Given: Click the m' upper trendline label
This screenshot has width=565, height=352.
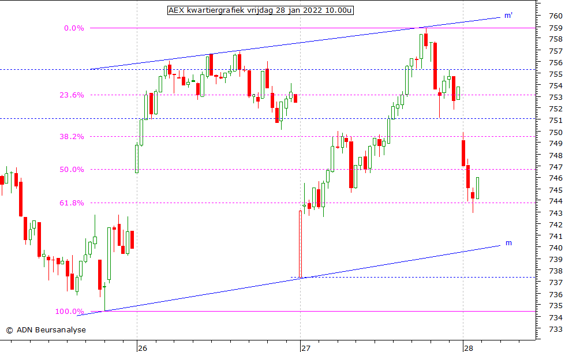Looking at the screenshot, I should click(x=508, y=16).
